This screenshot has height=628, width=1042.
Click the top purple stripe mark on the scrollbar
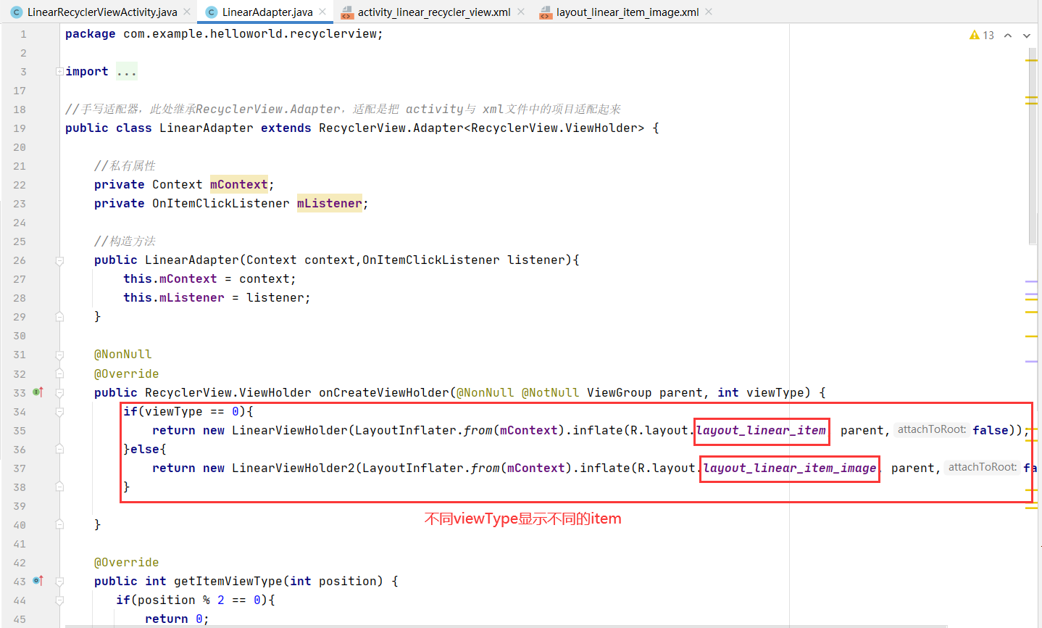(x=1032, y=281)
